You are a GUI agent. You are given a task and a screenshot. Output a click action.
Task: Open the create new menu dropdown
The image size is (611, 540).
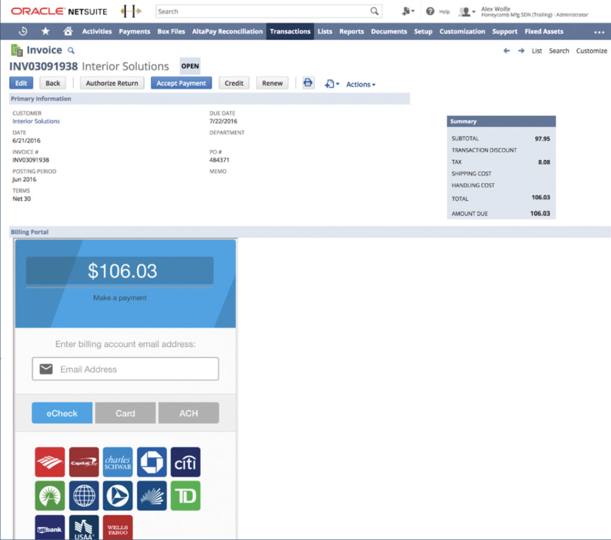pos(408,12)
